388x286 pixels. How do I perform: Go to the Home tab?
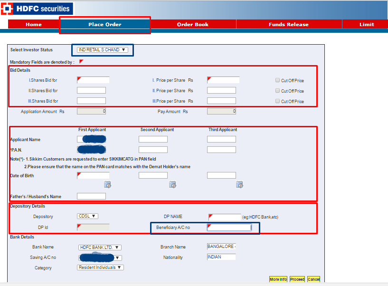[34, 24]
